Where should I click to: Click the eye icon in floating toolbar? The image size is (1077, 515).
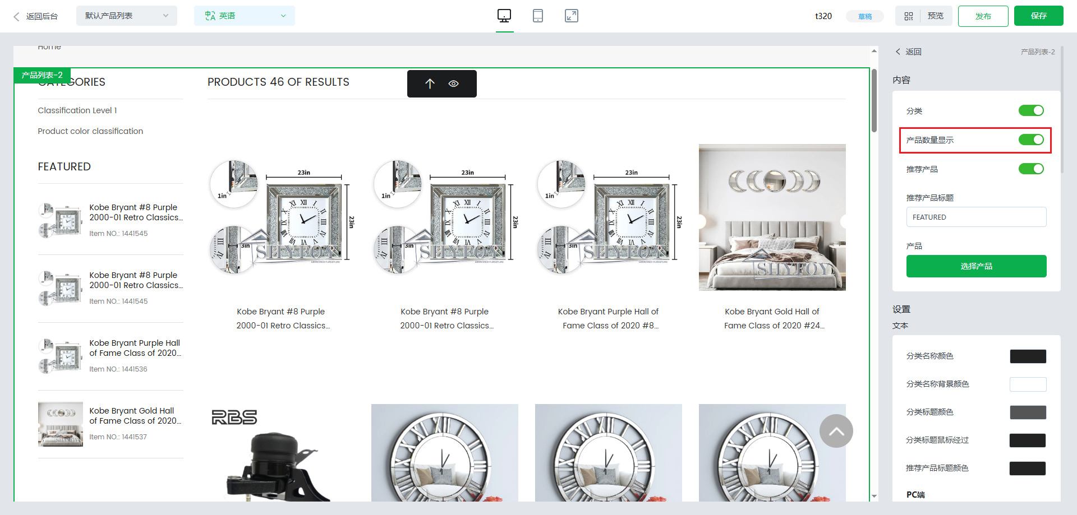click(454, 83)
